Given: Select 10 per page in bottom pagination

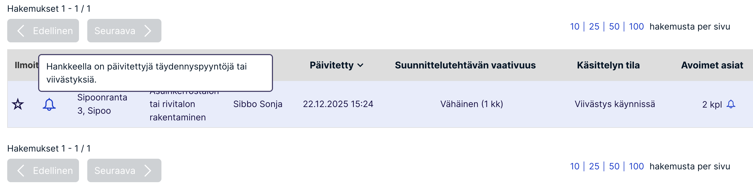Looking at the screenshot, I should point(574,166).
